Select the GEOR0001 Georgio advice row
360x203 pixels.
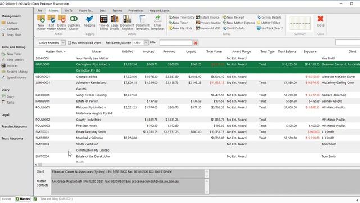(197, 77)
